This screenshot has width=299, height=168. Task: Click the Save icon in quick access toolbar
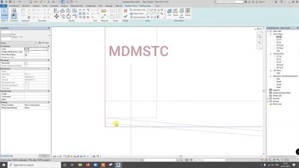point(10,2)
